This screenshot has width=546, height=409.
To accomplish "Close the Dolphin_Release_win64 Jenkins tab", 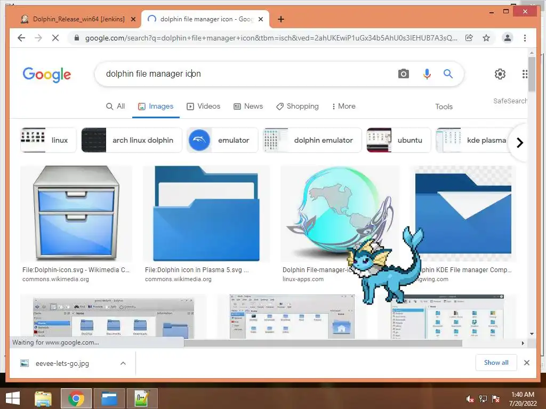I will coord(133,19).
